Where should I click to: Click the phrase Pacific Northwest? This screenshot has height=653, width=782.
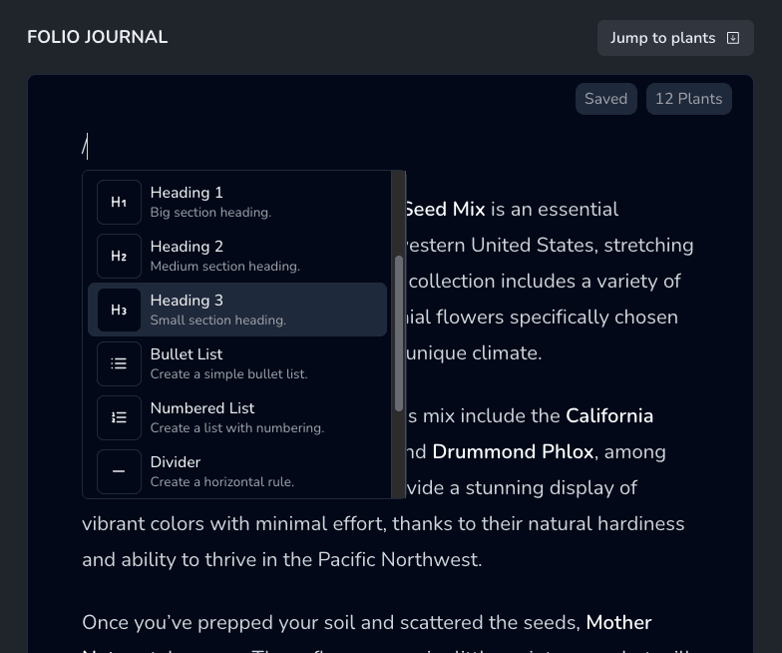pyautogui.click(x=399, y=559)
